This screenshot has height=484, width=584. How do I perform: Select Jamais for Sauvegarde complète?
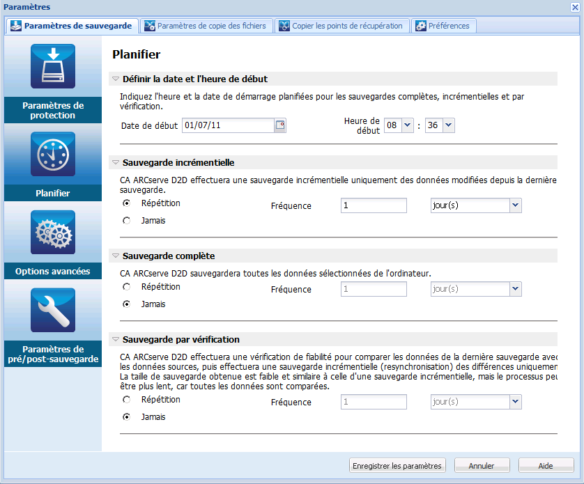(127, 304)
